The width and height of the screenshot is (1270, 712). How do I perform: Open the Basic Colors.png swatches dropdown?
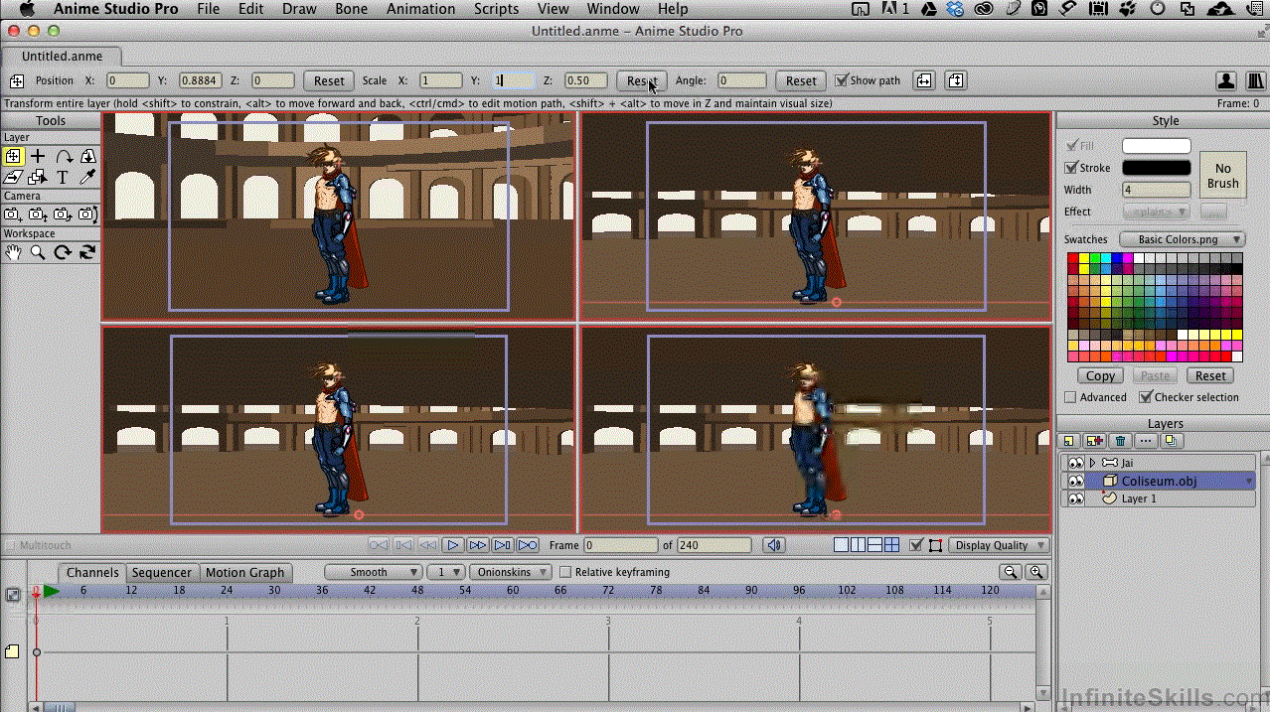[1182, 239]
